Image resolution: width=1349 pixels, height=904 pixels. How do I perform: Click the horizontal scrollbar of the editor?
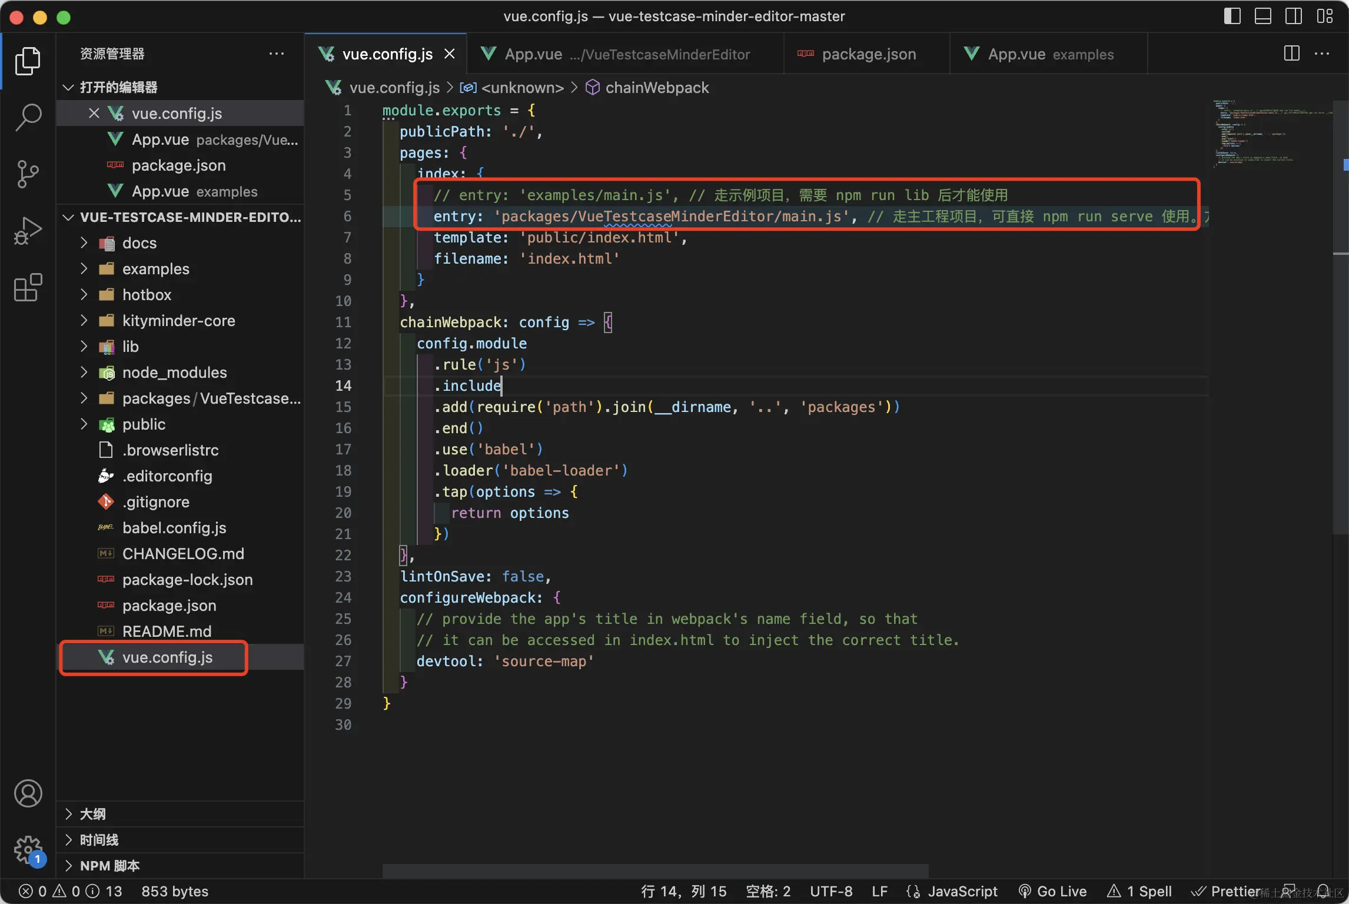point(655,870)
